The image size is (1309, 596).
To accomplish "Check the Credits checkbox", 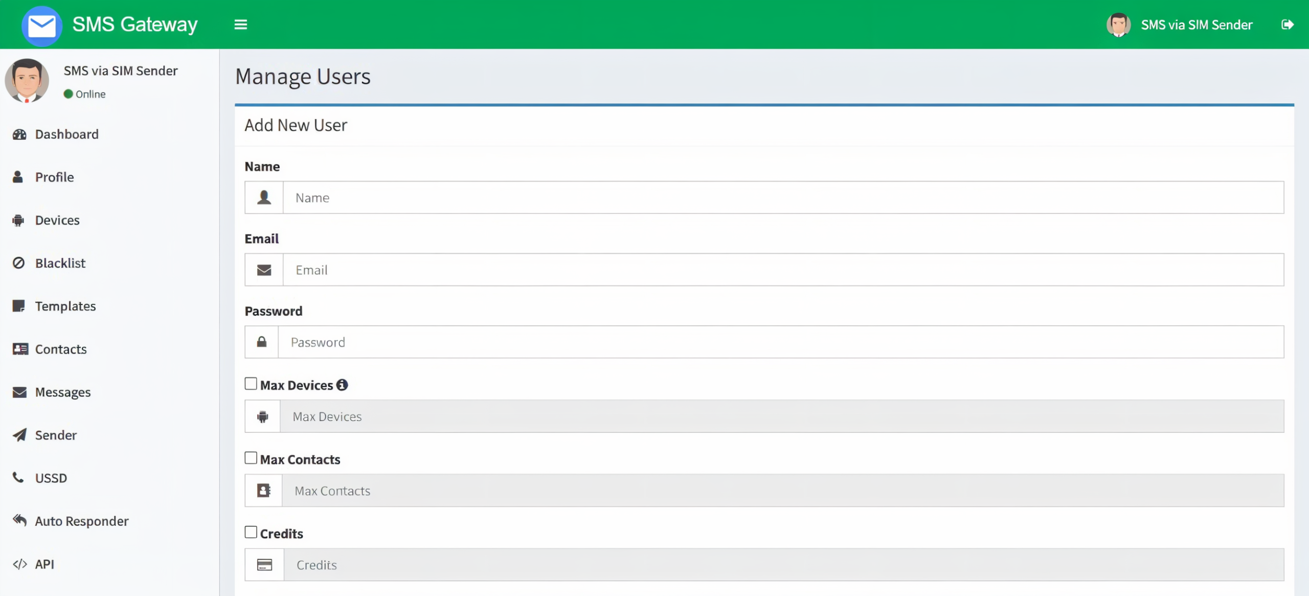I will pos(251,532).
